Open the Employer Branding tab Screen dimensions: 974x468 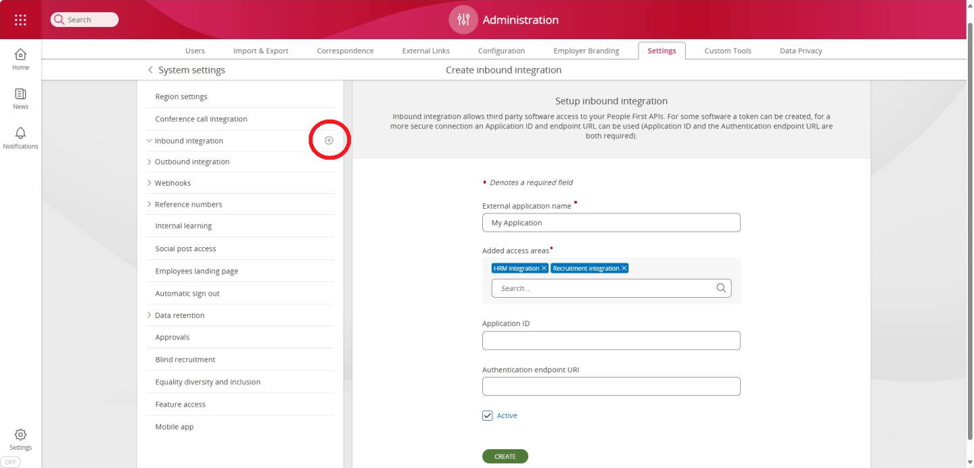pos(586,50)
